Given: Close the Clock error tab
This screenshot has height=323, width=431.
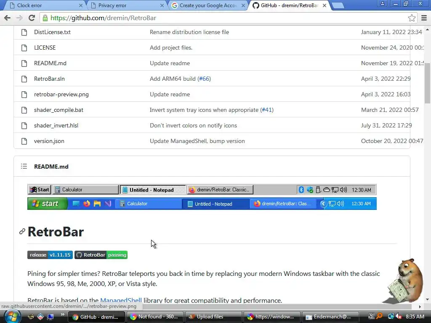Looking at the screenshot, I should point(80,5).
